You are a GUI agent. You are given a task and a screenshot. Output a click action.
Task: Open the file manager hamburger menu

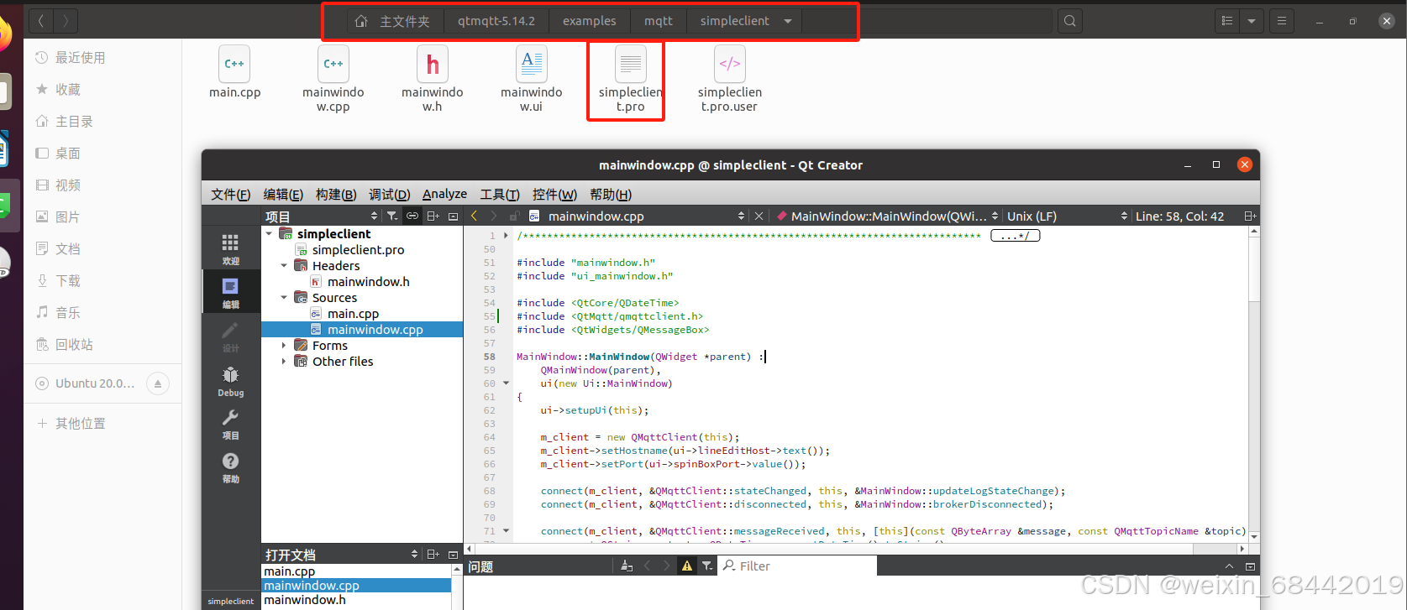[x=1282, y=21]
